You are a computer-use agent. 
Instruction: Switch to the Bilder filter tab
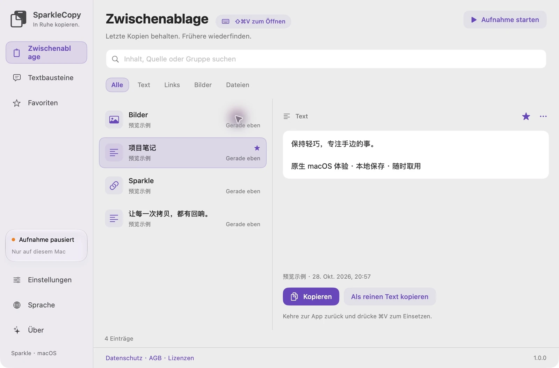click(203, 85)
